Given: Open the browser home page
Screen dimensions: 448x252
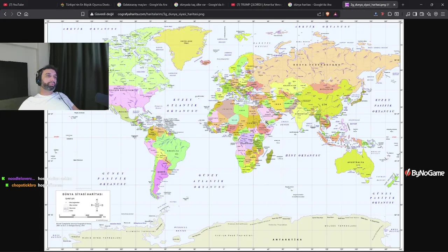Looking at the screenshot, I should point(26,14).
